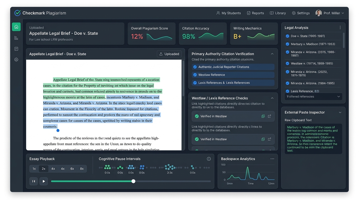Open Legal Analysis vertical dots menu
The width and height of the screenshot is (359, 200).
click(x=340, y=28)
